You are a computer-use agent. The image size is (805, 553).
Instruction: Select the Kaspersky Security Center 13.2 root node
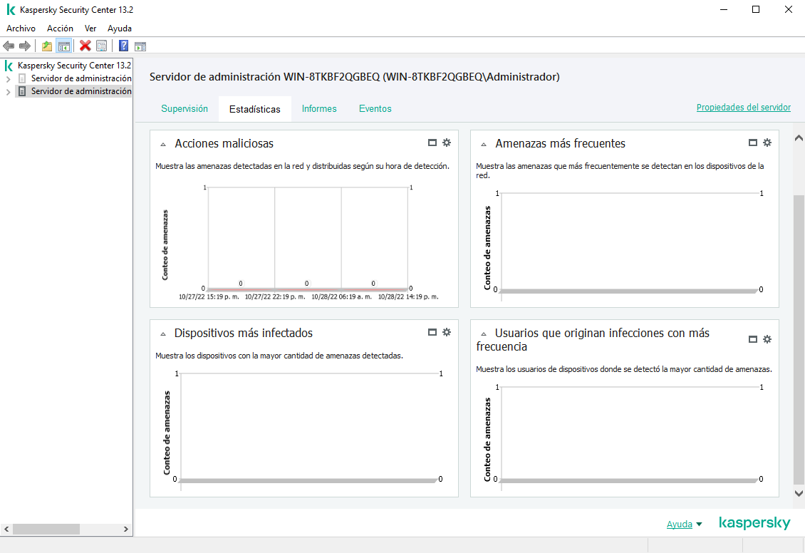(74, 66)
